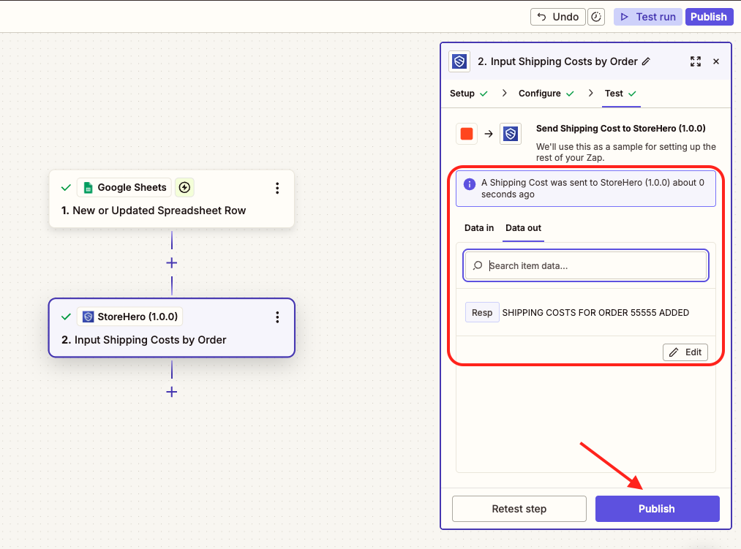Click 'New or Updated Spreadsheet Row' title
The height and width of the screenshot is (549, 741).
click(x=159, y=211)
